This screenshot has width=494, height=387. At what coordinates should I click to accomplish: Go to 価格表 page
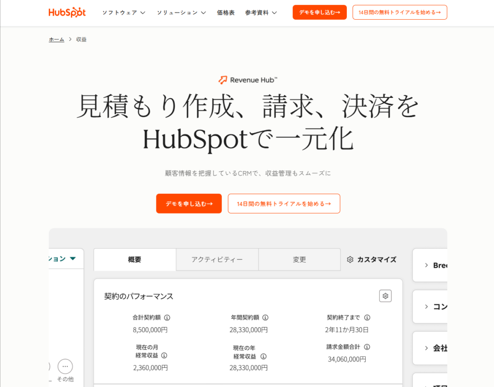pyautogui.click(x=226, y=13)
